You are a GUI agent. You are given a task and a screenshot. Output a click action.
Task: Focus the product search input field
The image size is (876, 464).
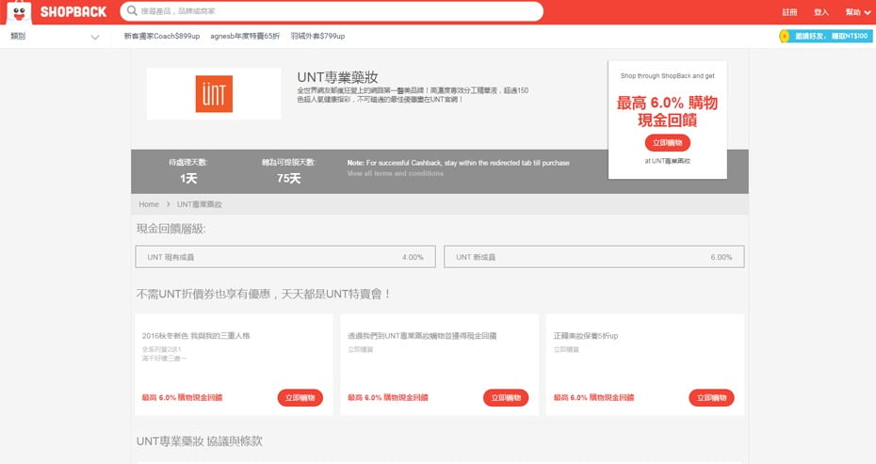(x=332, y=11)
